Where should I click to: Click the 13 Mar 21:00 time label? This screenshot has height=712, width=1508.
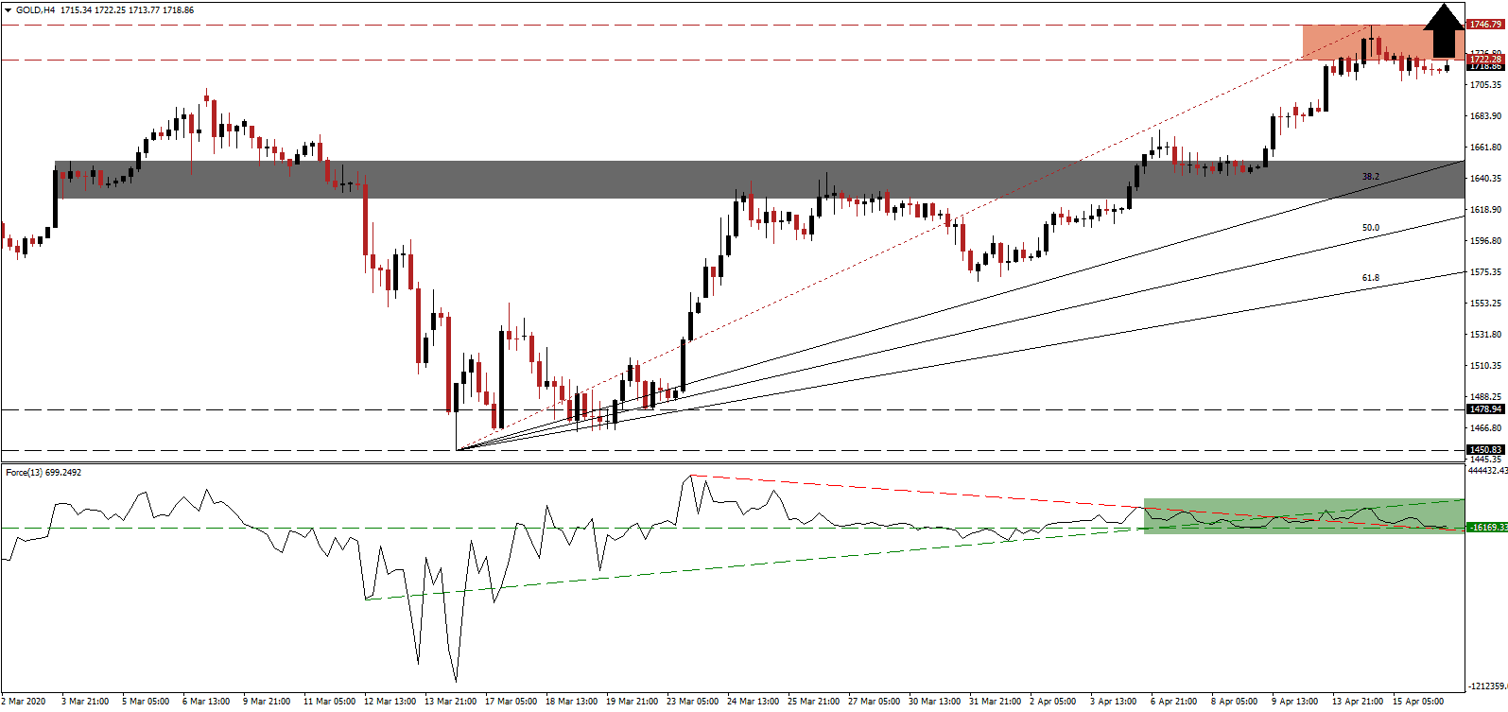pos(450,702)
